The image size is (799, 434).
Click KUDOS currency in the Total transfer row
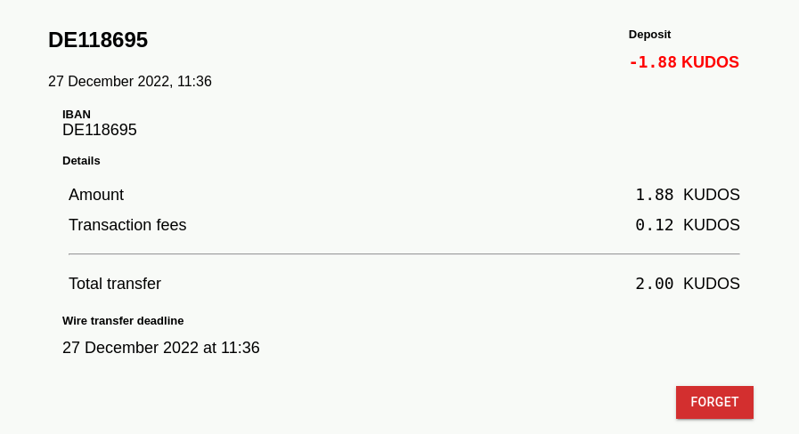pos(711,284)
